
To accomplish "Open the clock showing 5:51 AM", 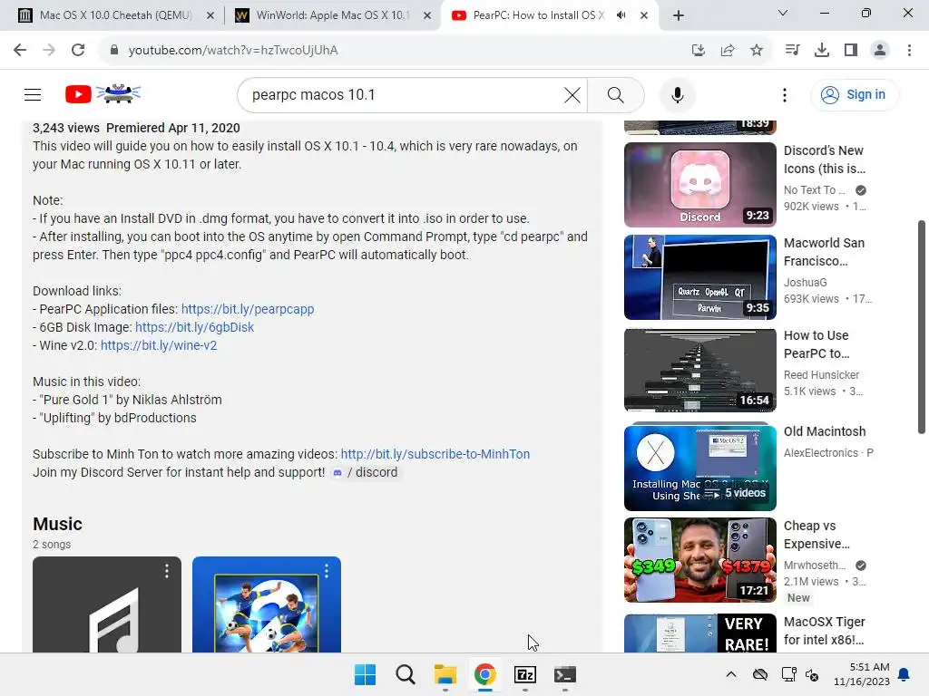I will click(x=862, y=674).
